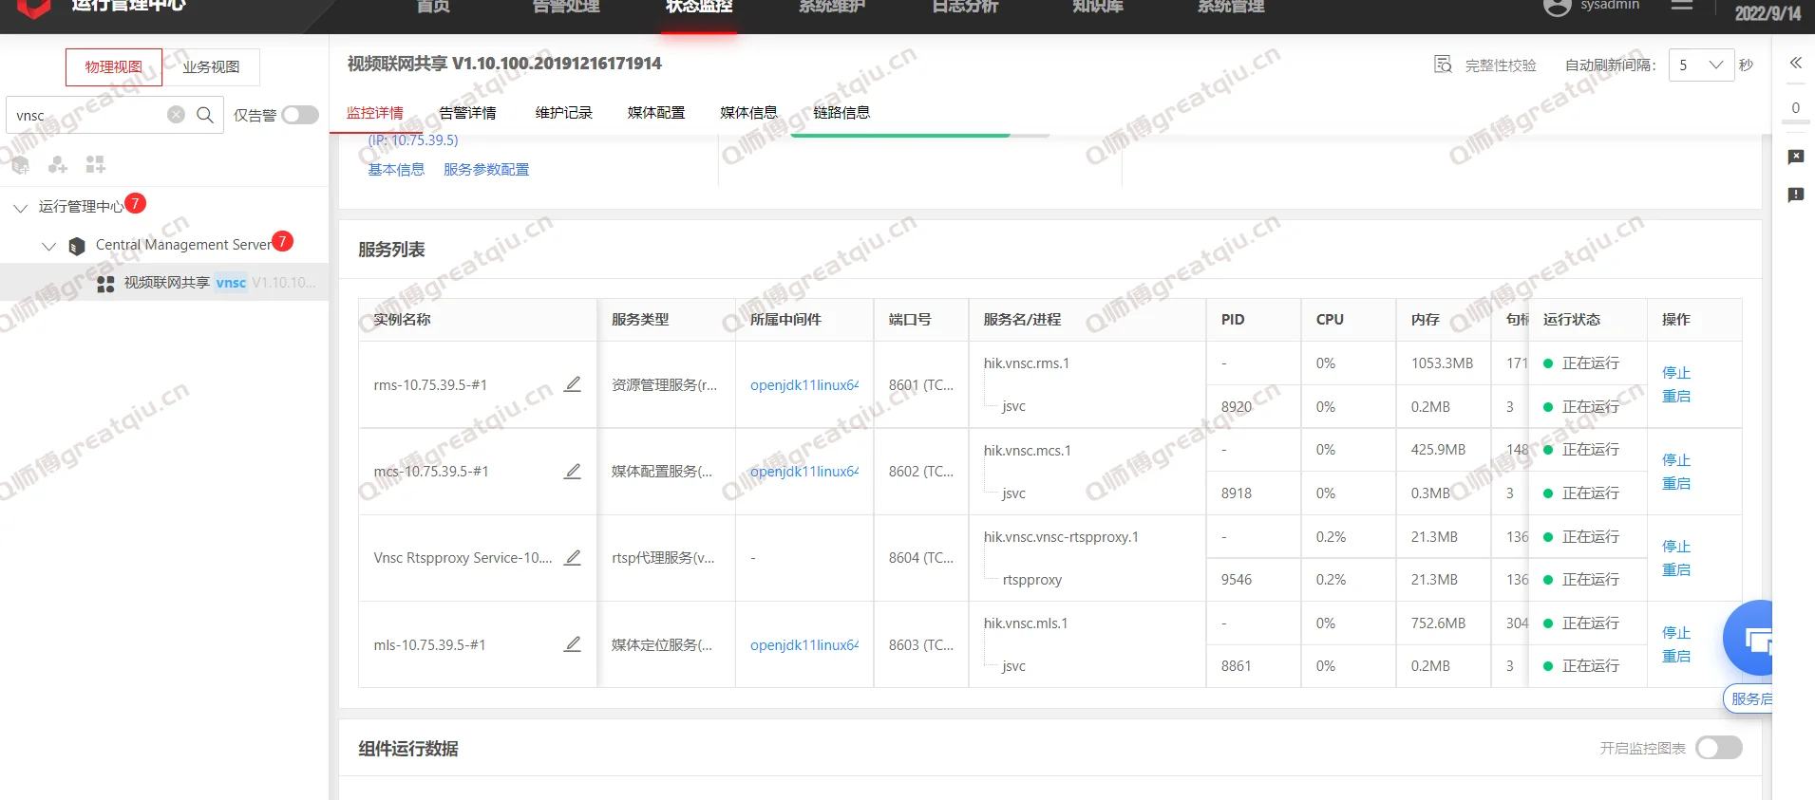Image resolution: width=1815 pixels, height=800 pixels.
Task: Click edit pencil for rms-10.75.39.5-#1
Action: pyautogui.click(x=572, y=384)
